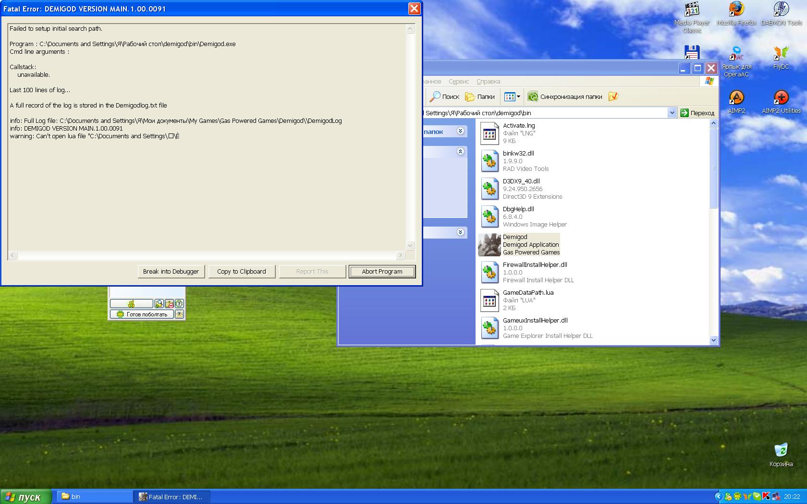The width and height of the screenshot is (807, 504).
Task: Click error log horizontal scroll right arrow
Action: click(400, 255)
